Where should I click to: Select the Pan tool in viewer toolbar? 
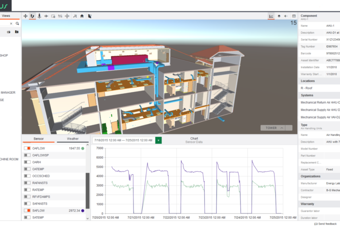25,16
